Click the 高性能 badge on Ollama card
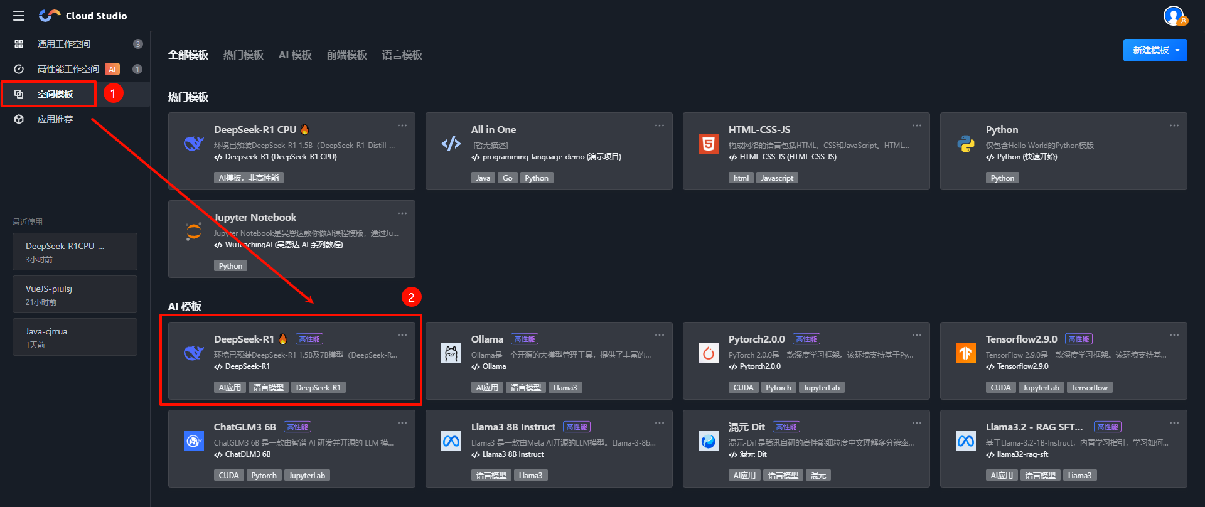 pyautogui.click(x=525, y=339)
